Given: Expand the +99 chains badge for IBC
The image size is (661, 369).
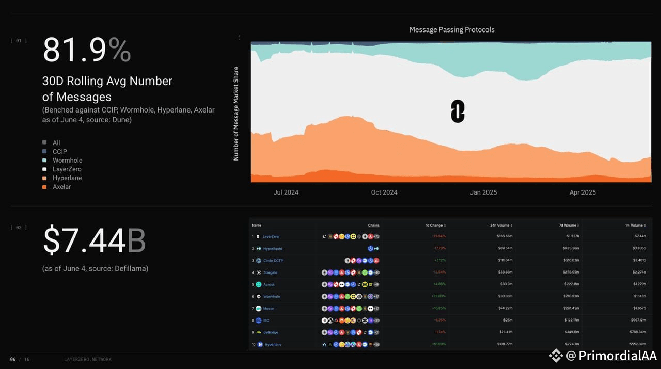Looking at the screenshot, I should pyautogui.click(x=376, y=320).
